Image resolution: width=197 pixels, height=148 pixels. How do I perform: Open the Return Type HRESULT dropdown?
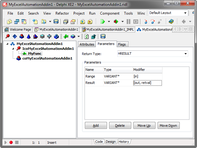click(185, 54)
